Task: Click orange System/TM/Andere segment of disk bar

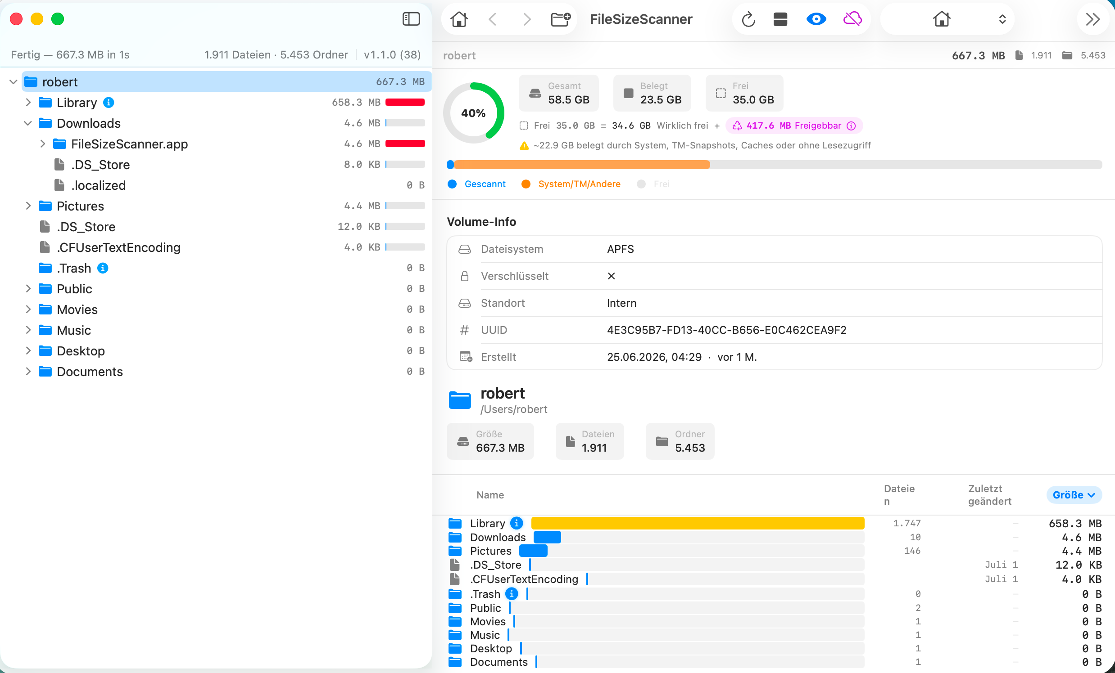Action: 582,165
